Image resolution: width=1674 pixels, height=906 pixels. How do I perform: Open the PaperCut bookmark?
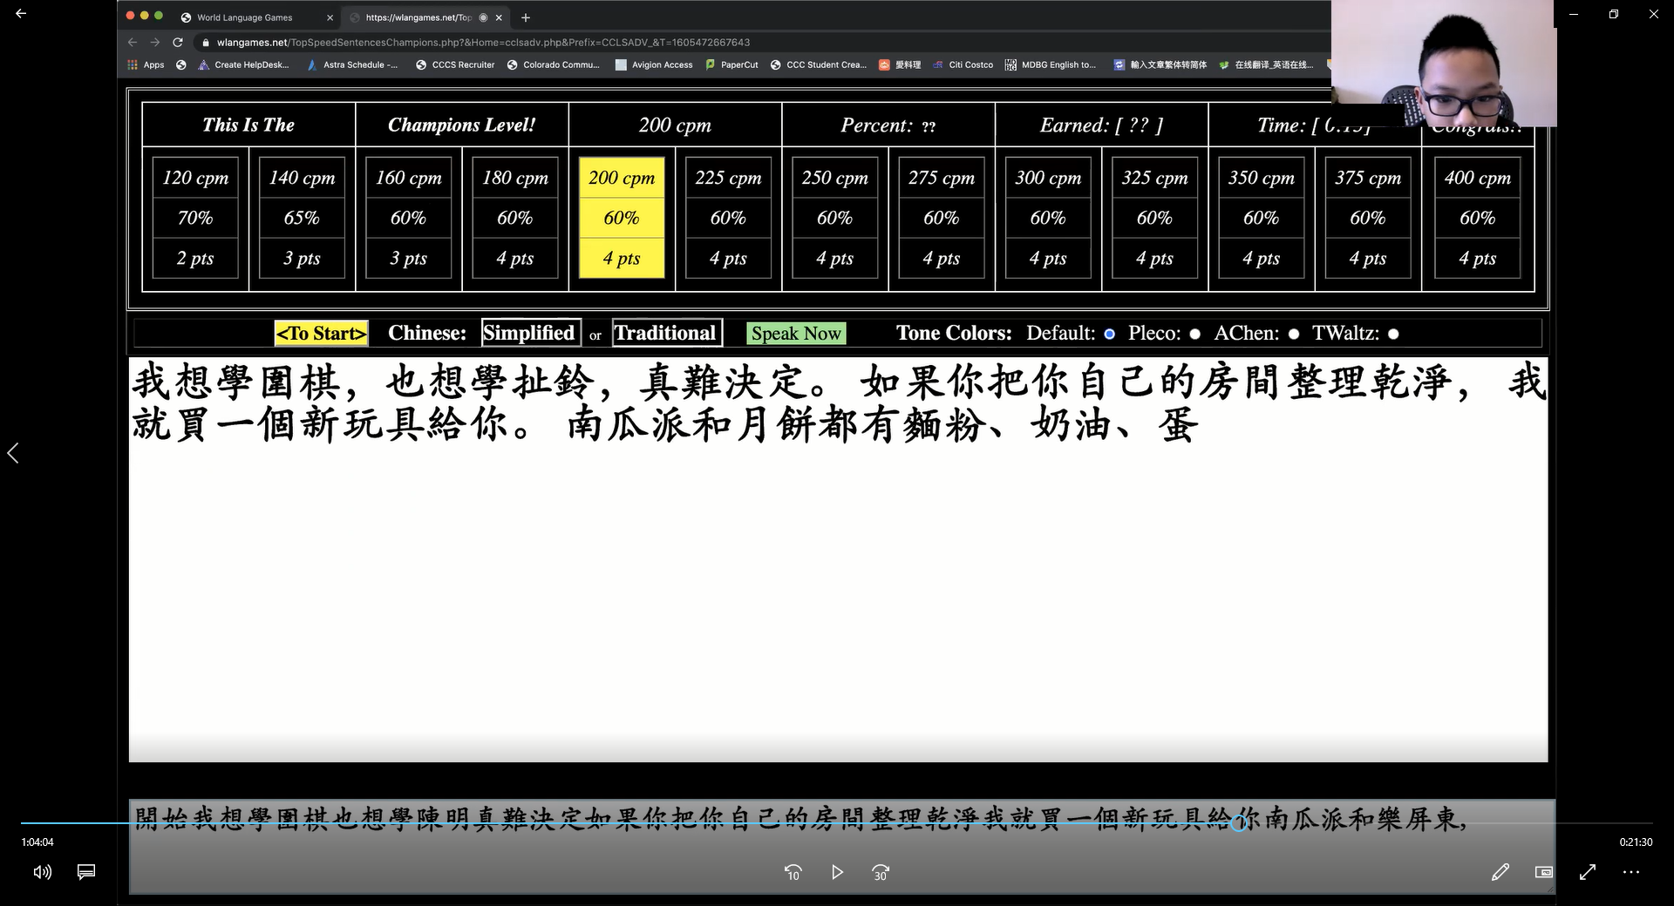(x=732, y=64)
